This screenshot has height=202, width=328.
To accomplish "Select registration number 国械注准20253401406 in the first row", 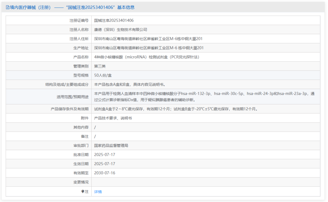I will (x=114, y=20).
